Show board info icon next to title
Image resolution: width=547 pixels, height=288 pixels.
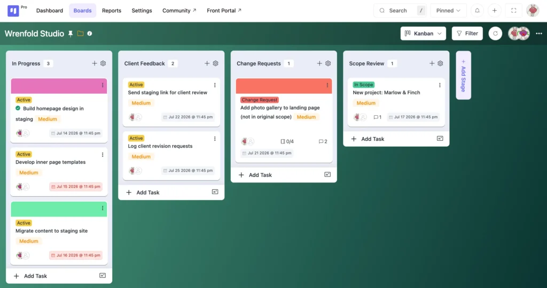pos(90,34)
